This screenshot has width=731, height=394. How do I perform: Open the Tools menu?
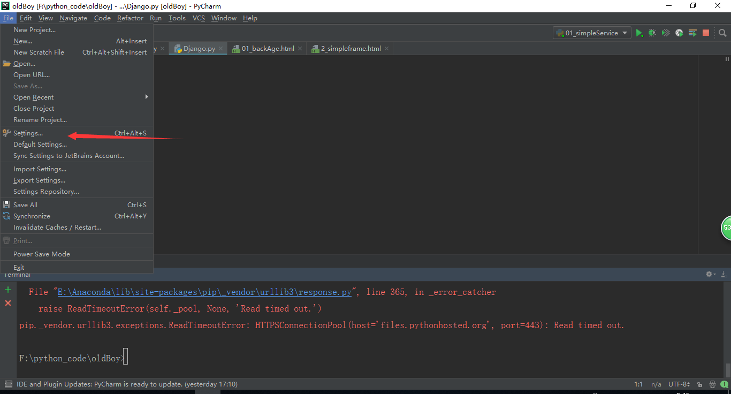[177, 18]
